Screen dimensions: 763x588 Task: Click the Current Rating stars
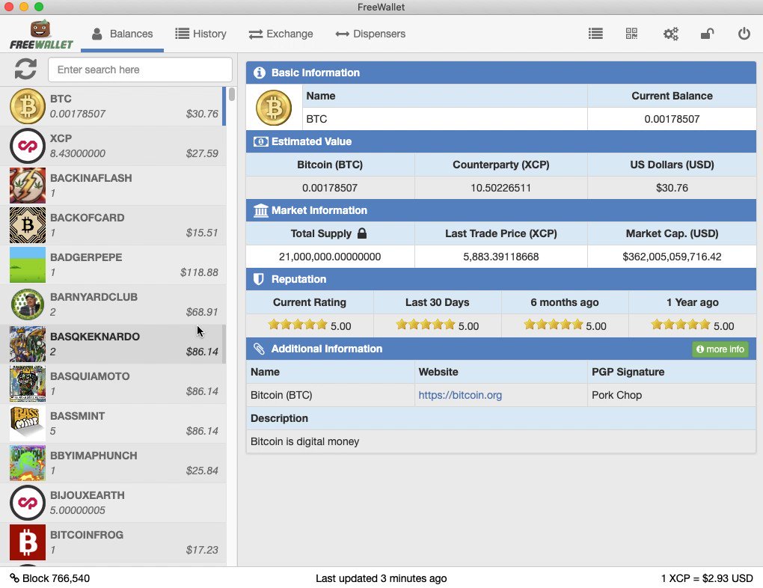click(297, 325)
